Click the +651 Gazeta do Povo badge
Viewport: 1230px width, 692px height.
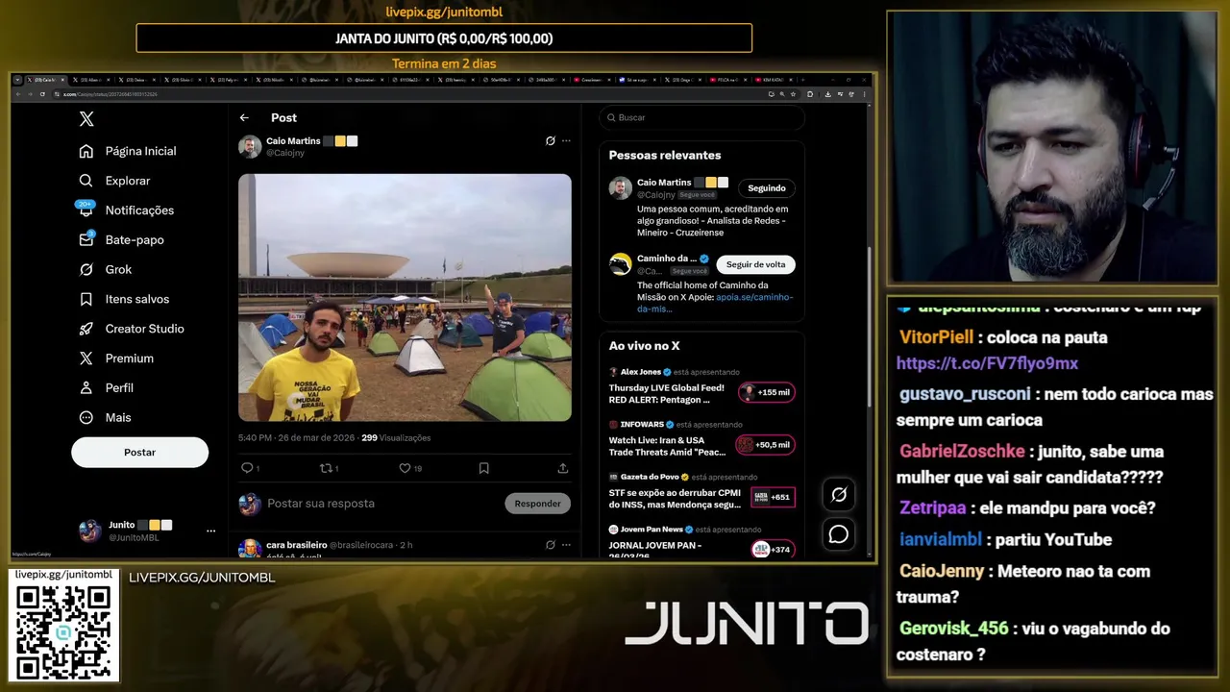(774, 497)
